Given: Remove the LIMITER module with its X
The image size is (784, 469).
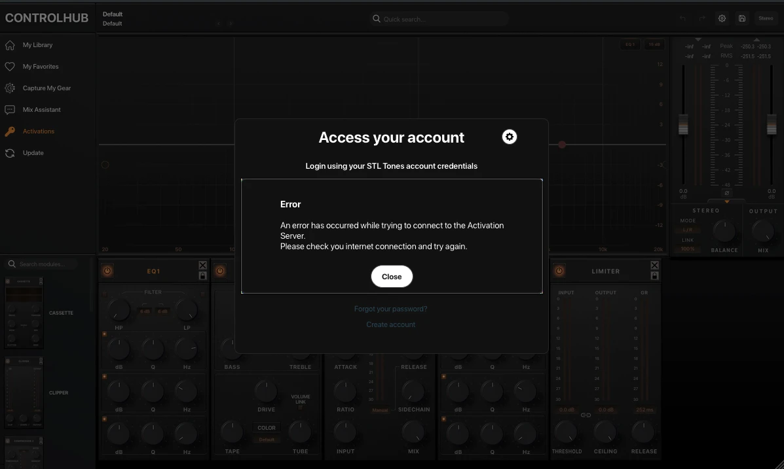Looking at the screenshot, I should (654, 265).
